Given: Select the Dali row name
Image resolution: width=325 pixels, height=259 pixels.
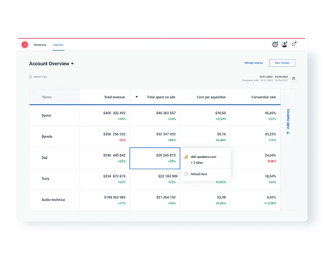Looking at the screenshot, I should [45, 157].
